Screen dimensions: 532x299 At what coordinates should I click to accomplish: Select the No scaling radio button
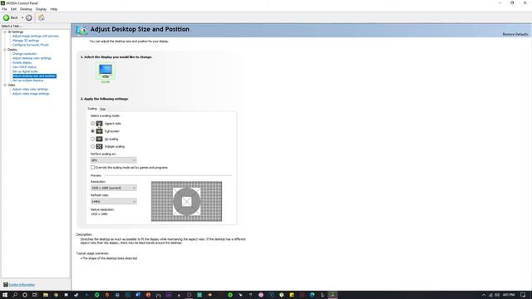(x=92, y=139)
